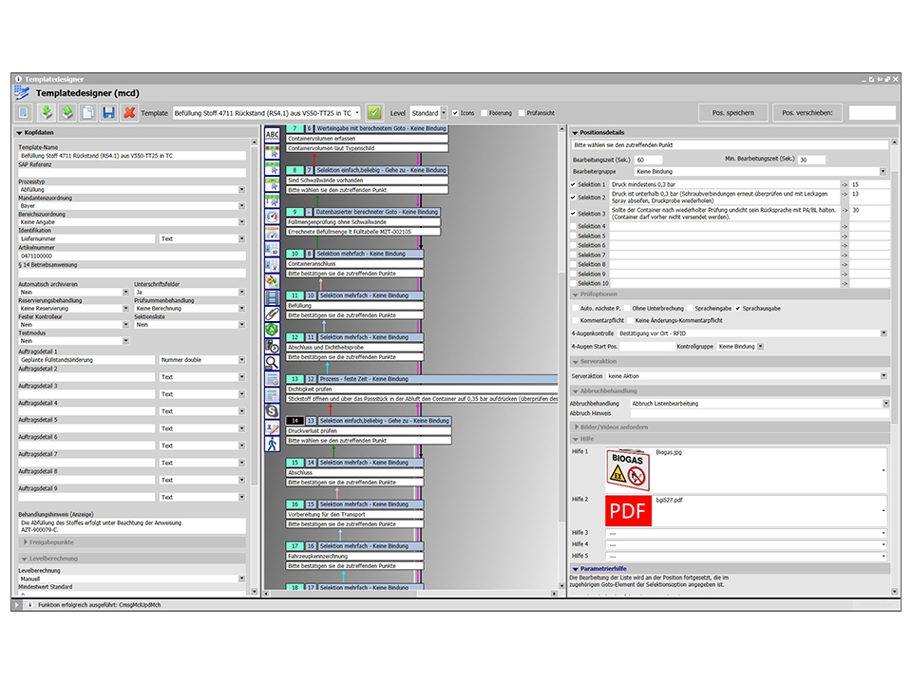
Task: Enable the Ohne Unterbrechung checkbox
Action: (627, 308)
